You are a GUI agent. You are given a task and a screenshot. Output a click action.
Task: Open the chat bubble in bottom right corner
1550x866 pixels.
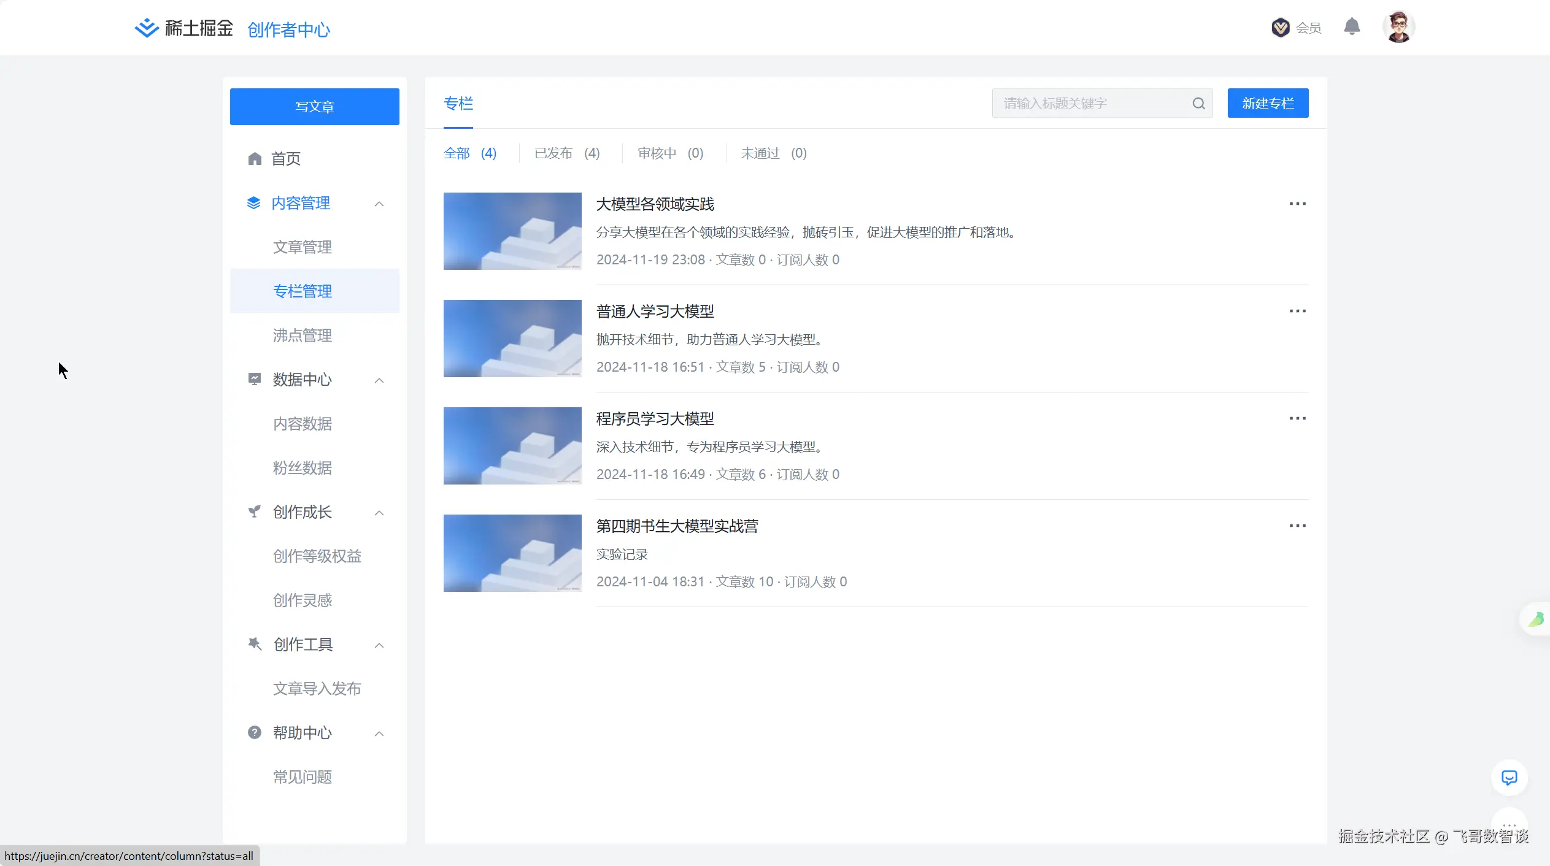tap(1509, 777)
